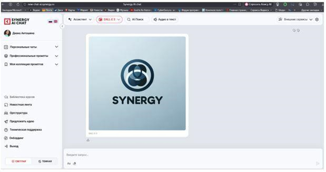Click Спросить Алису AI in browser
326x172 pixels.
(x=258, y=4)
